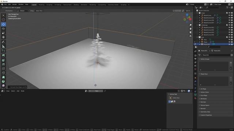Select the Rotate tool
This screenshot has width=234, height=131.
[3, 28]
